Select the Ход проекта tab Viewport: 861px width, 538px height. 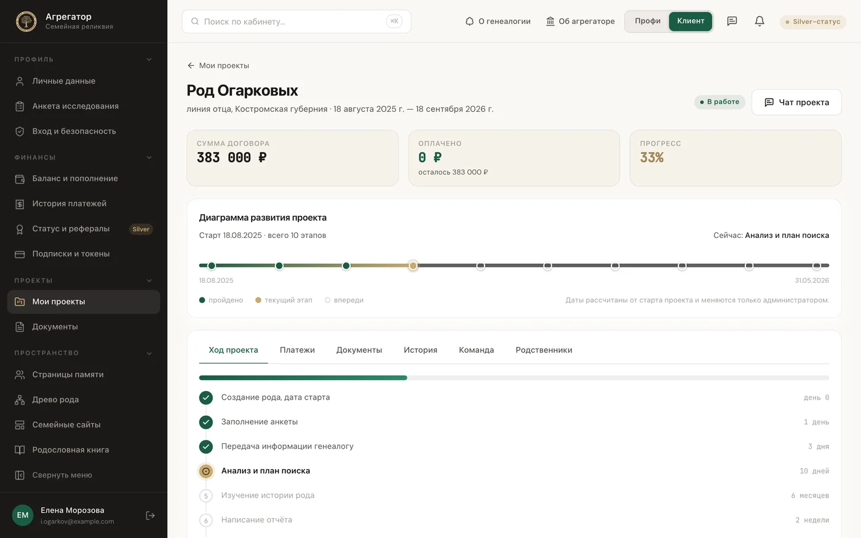(234, 350)
